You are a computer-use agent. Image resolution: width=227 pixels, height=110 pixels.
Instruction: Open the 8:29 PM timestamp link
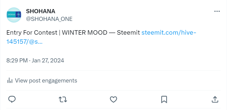coord(17,61)
